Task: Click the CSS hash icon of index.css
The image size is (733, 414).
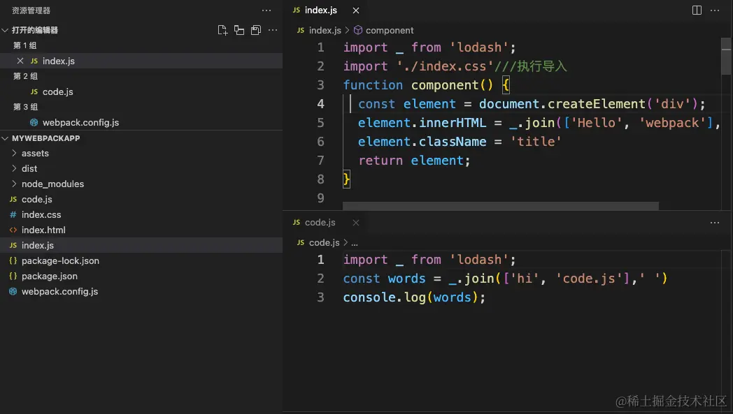Action: click(13, 215)
